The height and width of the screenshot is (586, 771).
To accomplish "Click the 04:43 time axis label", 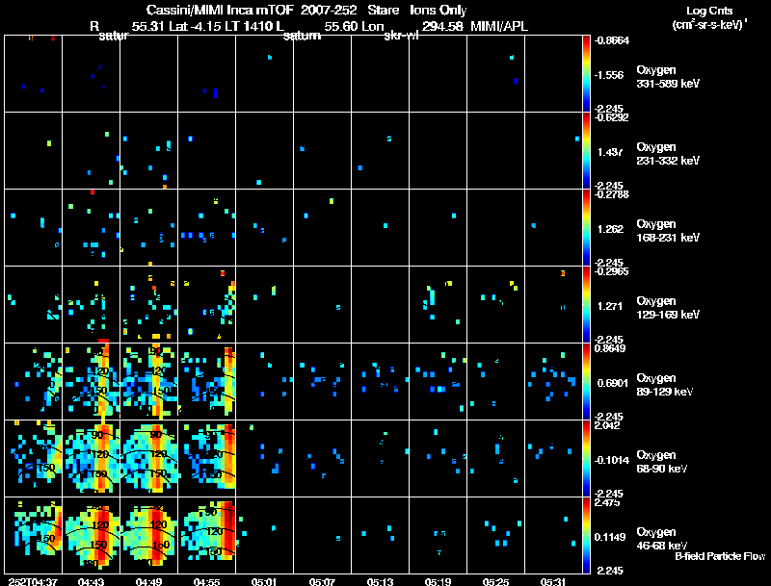I will (91, 581).
